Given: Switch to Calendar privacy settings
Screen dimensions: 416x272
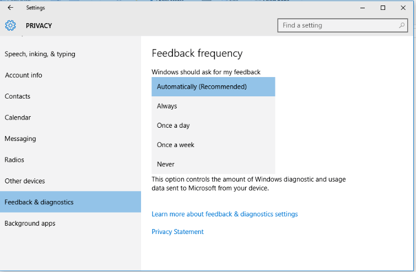Looking at the screenshot, I should (18, 118).
